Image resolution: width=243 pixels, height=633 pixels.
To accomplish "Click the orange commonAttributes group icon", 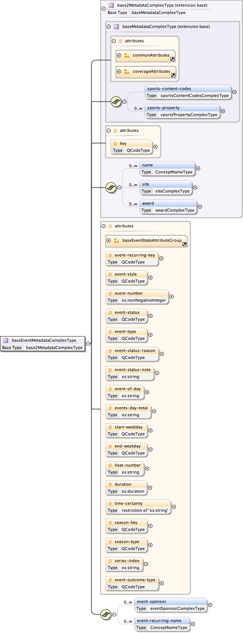I will coord(126,55).
